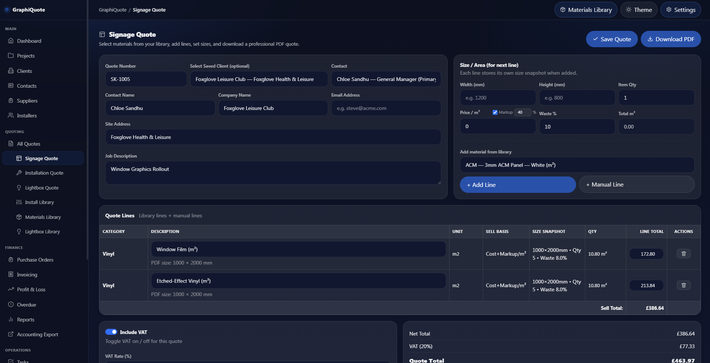710x363 pixels.
Task: Click the Width (mm) input field
Action: pyautogui.click(x=498, y=98)
